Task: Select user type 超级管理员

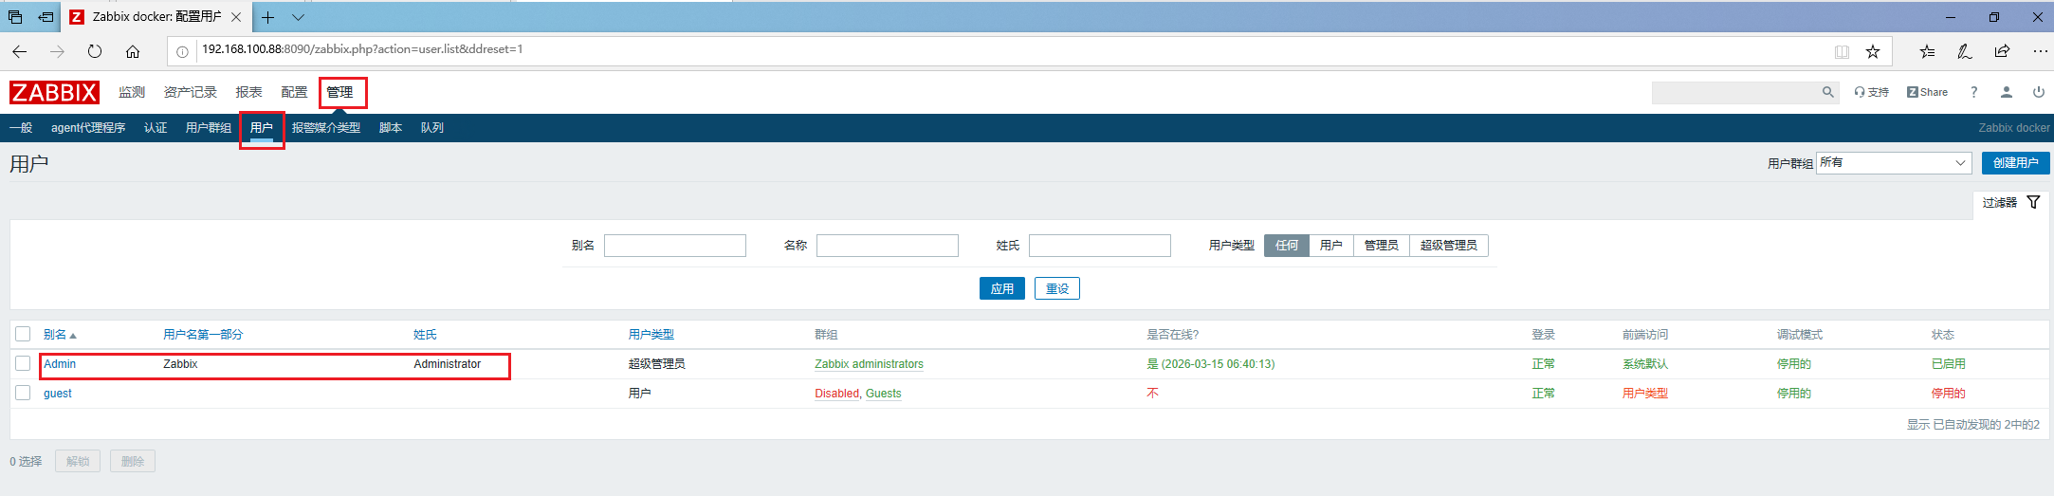Action: [x=1449, y=246]
